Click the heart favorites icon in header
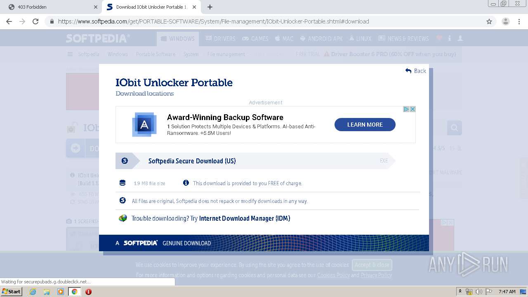Screen dimensions: 528x297 (439, 38)
